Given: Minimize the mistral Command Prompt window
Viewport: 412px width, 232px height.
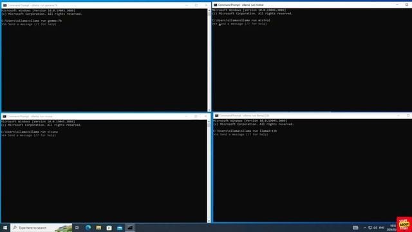Looking at the screenshot, I should pyautogui.click(x=397, y=5).
